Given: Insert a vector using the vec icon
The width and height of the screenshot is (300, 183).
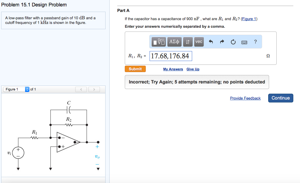Looking at the screenshot, I should pyautogui.click(x=199, y=42).
